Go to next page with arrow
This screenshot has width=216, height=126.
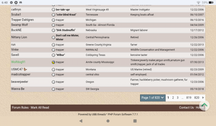coord(203,98)
